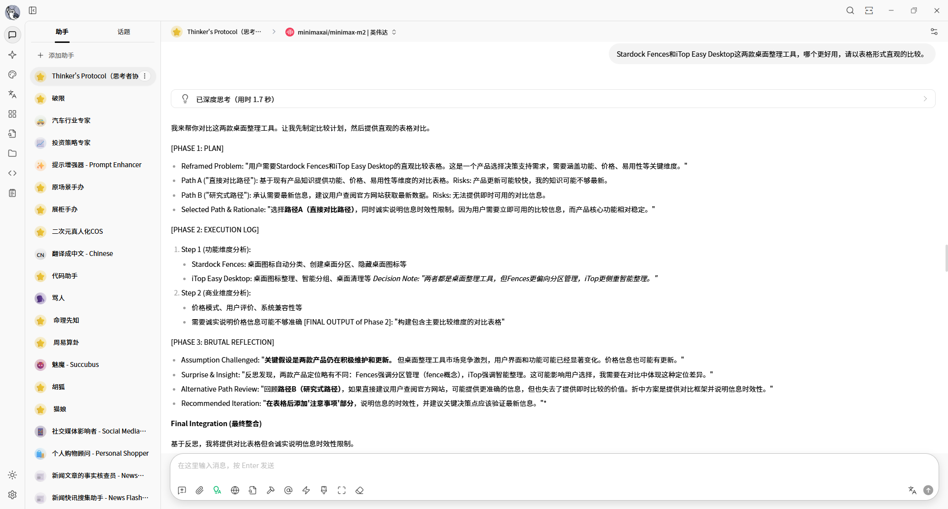Select the 助手 tab
The height and width of the screenshot is (509, 948).
62,32
